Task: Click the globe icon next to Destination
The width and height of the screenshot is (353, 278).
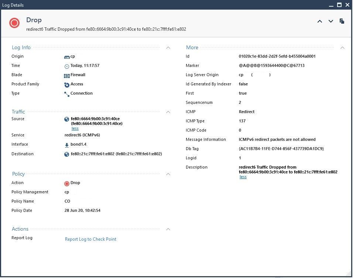Action: (x=66, y=154)
